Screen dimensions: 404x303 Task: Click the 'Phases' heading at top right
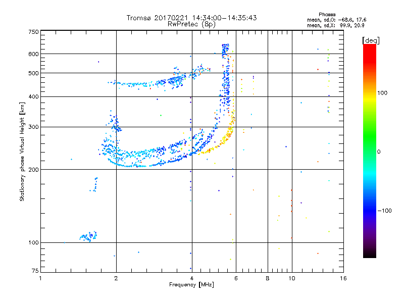click(x=327, y=15)
